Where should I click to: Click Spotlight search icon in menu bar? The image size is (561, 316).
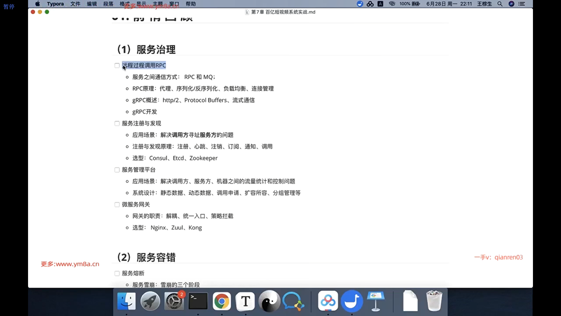pos(500,4)
